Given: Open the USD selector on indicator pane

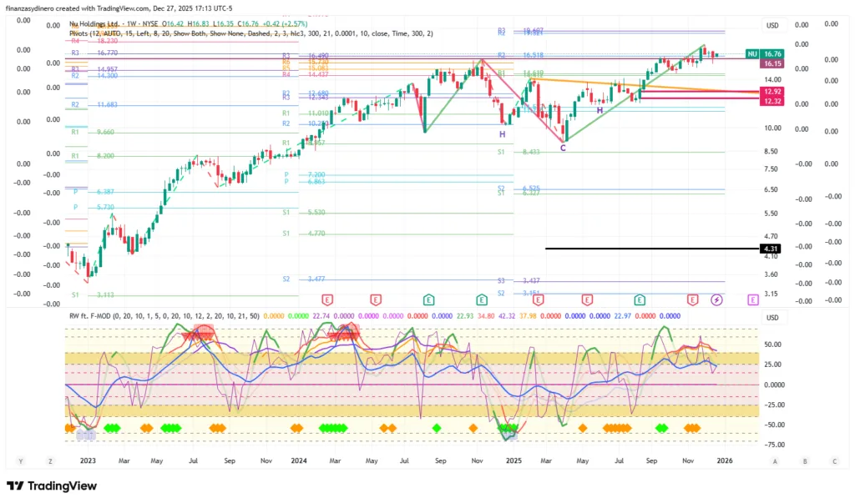Looking at the screenshot, I should tap(772, 318).
